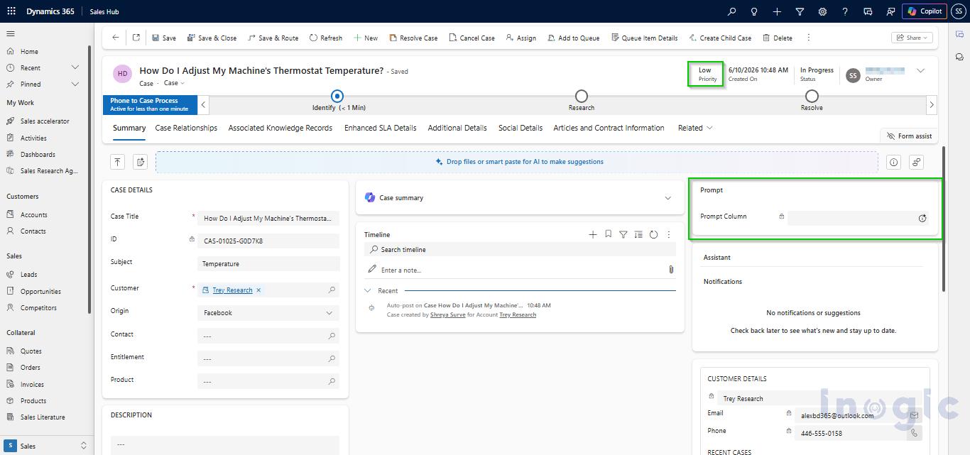
Task: Open Trey Research customer link
Action: coord(232,290)
